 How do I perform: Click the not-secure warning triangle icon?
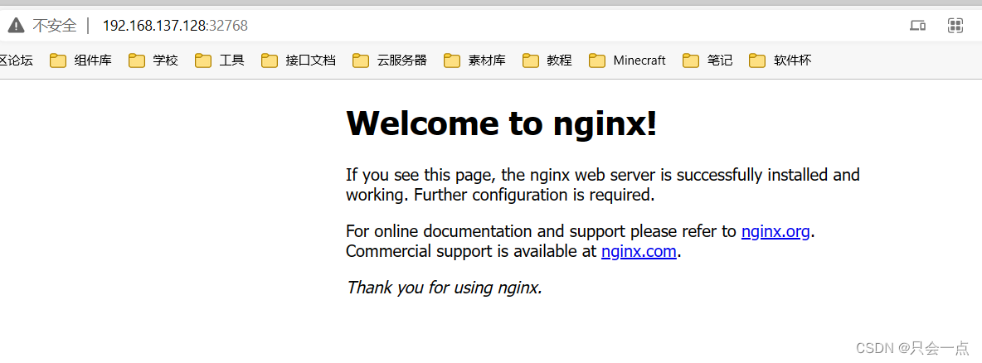pos(17,26)
